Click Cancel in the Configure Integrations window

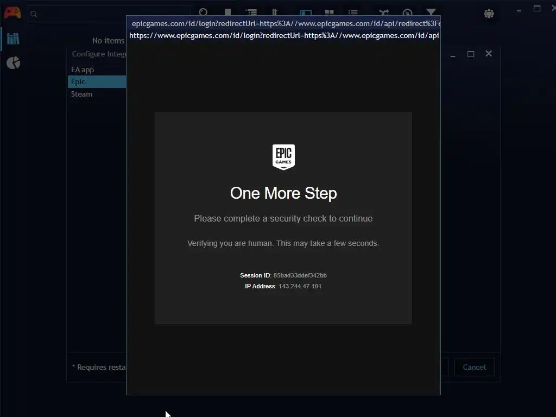pos(474,367)
